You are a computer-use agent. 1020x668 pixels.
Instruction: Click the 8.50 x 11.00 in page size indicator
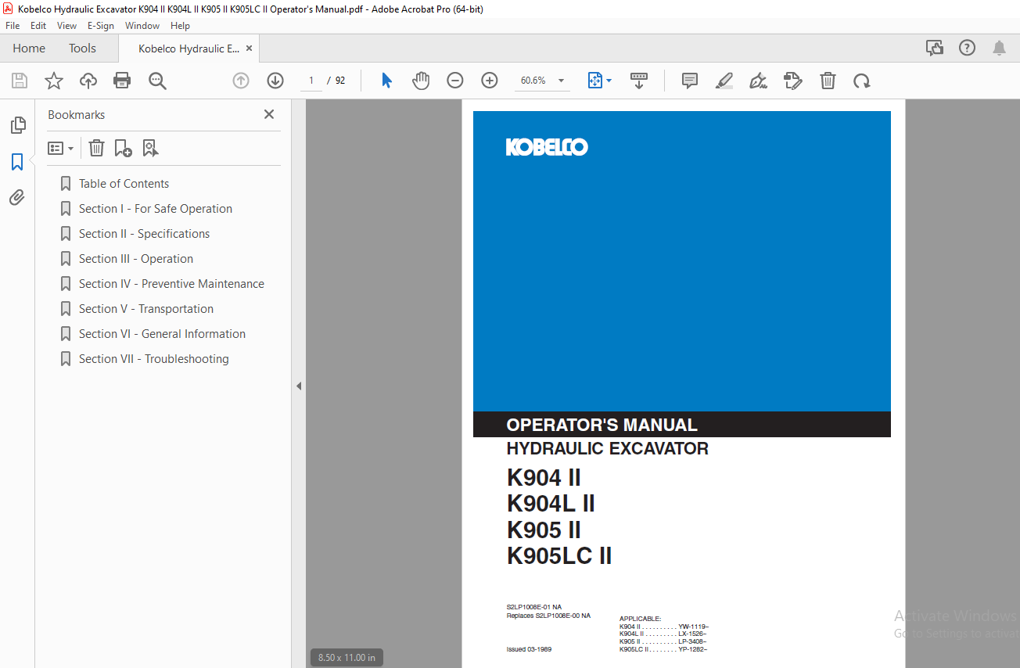tap(347, 658)
